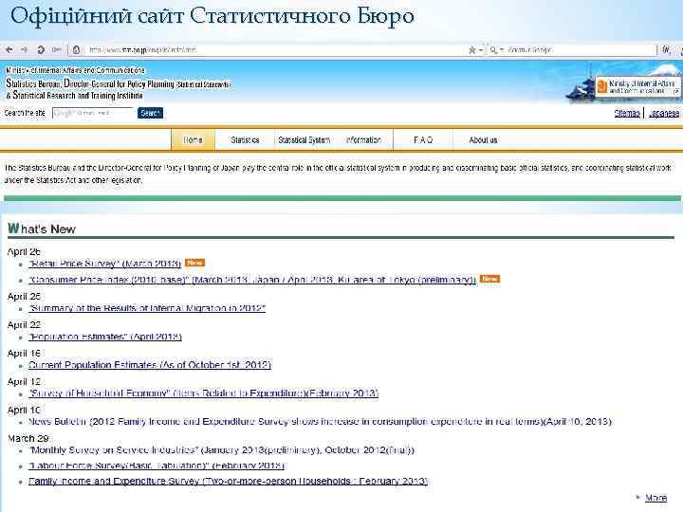Open the Statistics tab
The height and width of the screenshot is (512, 683).
(x=245, y=139)
